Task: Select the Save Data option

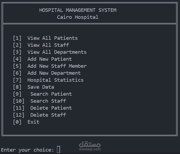Action: point(41,87)
